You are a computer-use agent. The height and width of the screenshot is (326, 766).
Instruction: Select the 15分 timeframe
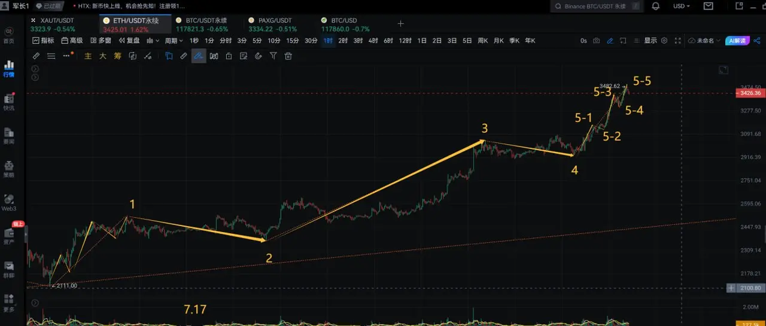coord(292,41)
